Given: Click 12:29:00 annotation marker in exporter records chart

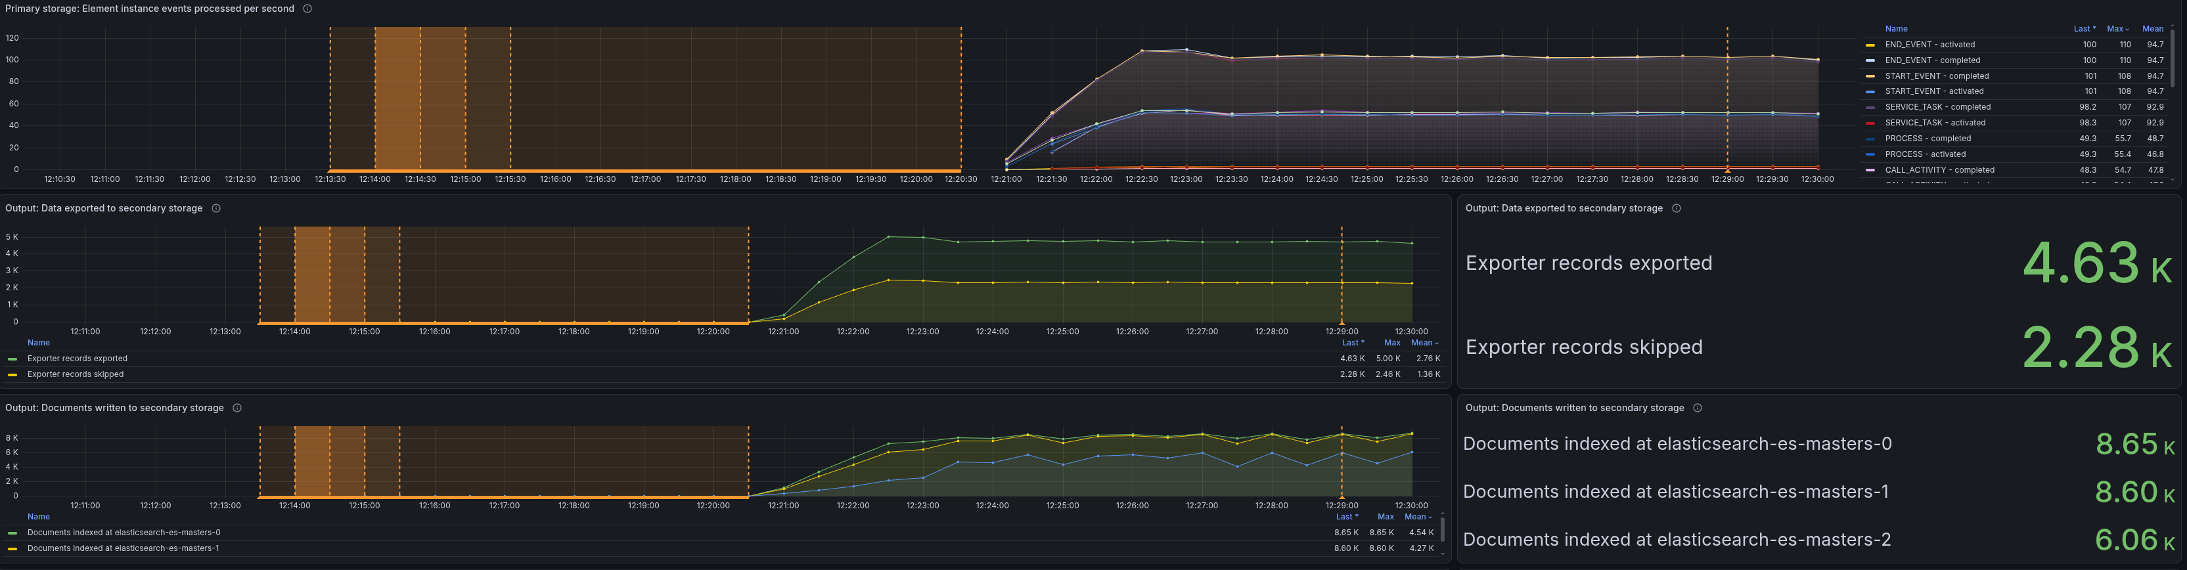Looking at the screenshot, I should pyautogui.click(x=1342, y=322).
